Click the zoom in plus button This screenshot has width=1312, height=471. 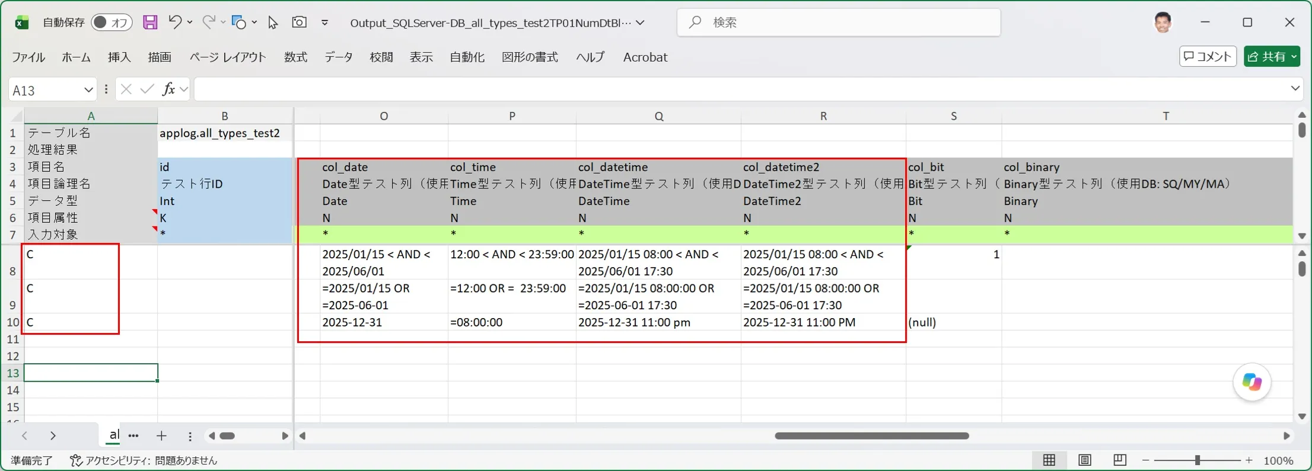(x=1249, y=460)
